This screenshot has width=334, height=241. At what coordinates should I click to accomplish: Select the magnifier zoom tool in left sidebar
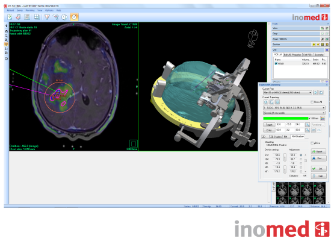point(6,36)
